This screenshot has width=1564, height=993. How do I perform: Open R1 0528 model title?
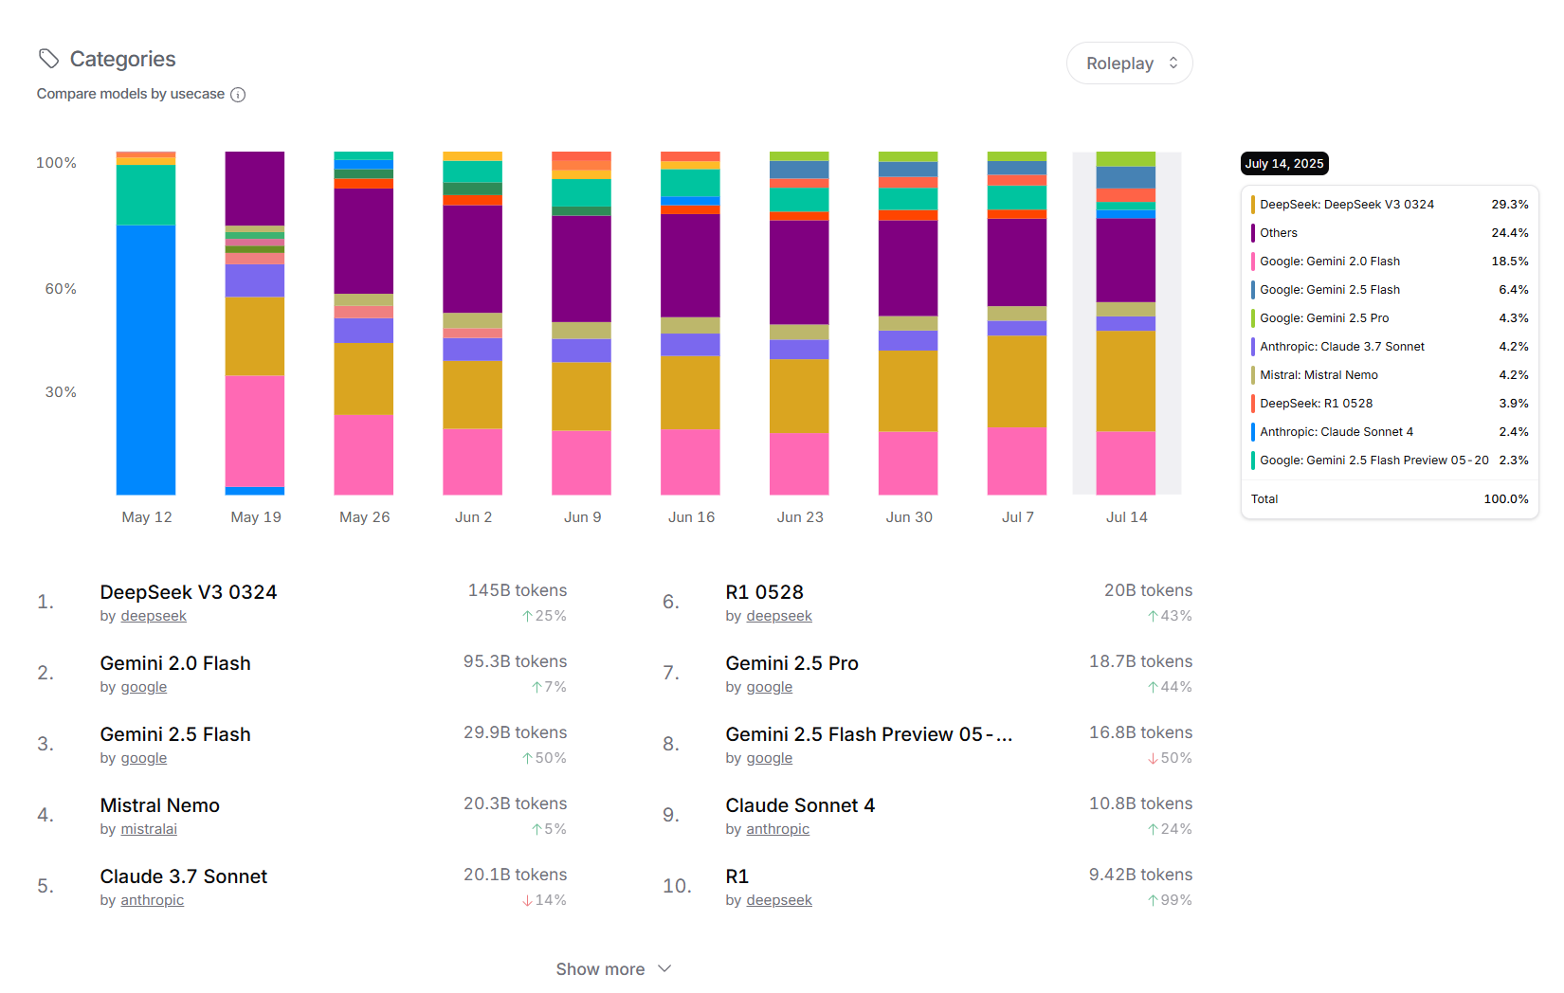(x=764, y=592)
